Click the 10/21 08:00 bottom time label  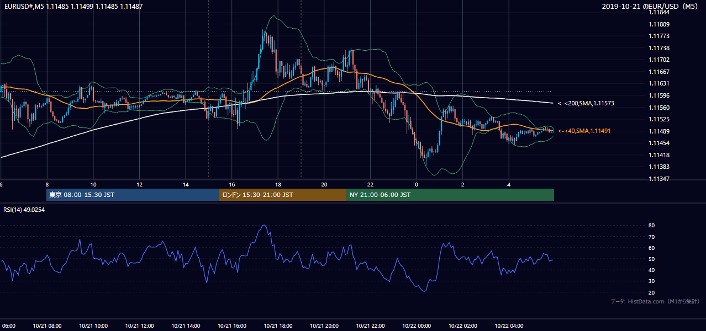tap(47, 326)
